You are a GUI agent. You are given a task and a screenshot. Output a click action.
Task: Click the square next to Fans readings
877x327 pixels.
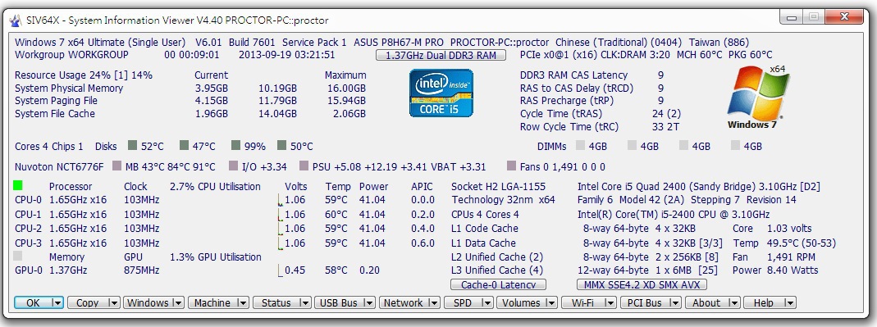coord(511,166)
